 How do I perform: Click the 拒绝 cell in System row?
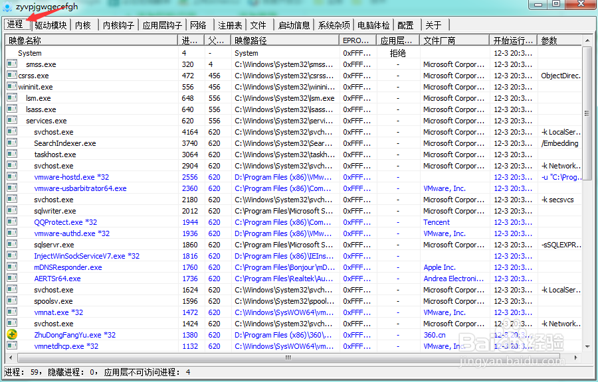coord(397,53)
